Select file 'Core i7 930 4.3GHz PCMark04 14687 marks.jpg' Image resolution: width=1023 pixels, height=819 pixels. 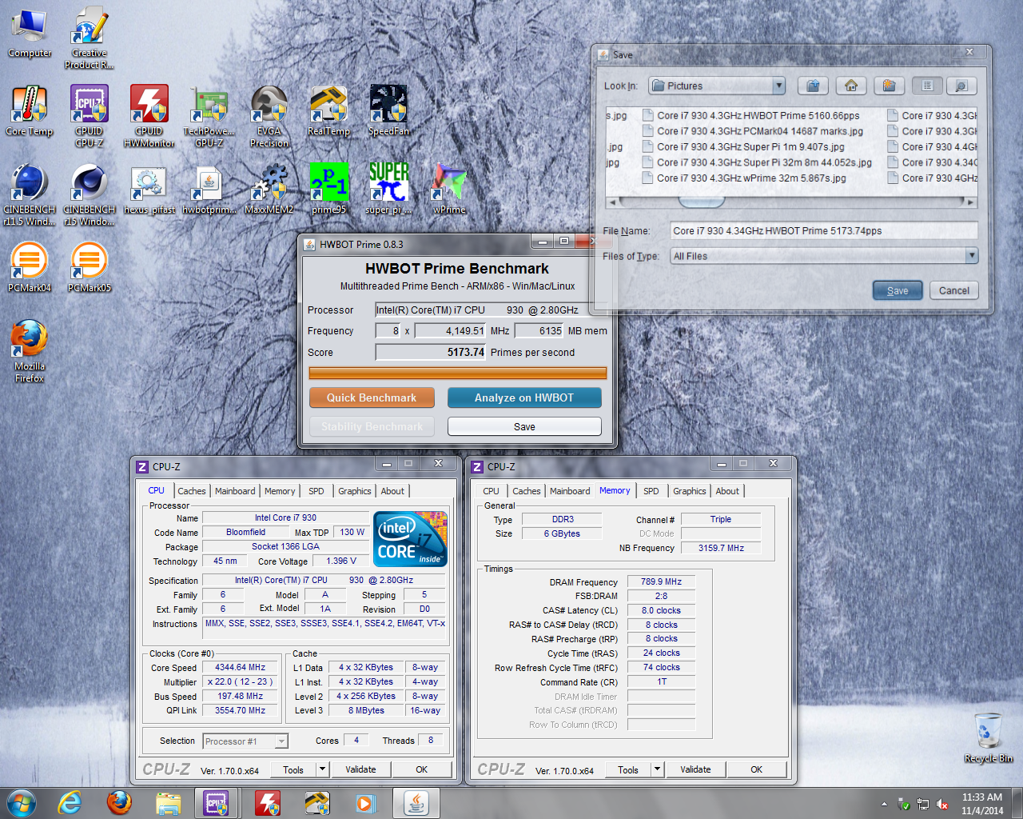pyautogui.click(x=753, y=131)
